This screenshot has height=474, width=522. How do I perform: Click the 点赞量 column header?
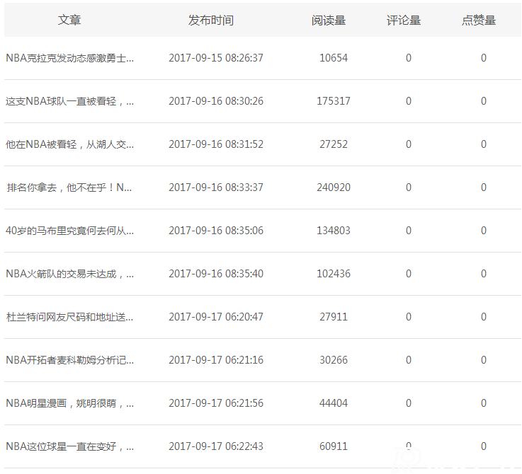coord(479,21)
